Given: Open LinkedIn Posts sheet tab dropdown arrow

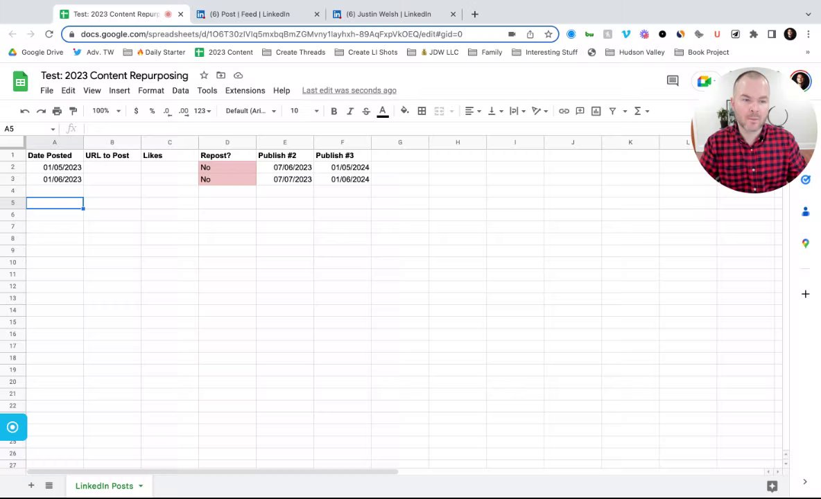Looking at the screenshot, I should pyautogui.click(x=141, y=486).
